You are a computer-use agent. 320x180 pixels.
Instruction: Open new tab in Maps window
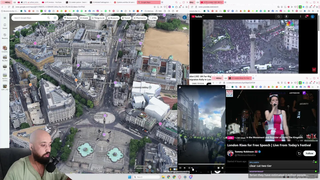pos(162,2)
